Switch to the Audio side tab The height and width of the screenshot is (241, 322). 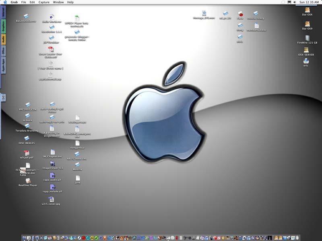(x=3, y=39)
